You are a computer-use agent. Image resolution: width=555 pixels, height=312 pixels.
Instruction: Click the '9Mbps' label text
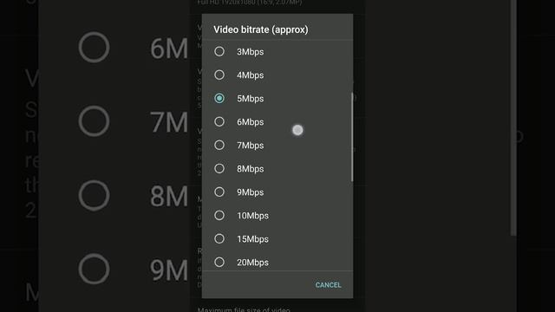[251, 192]
